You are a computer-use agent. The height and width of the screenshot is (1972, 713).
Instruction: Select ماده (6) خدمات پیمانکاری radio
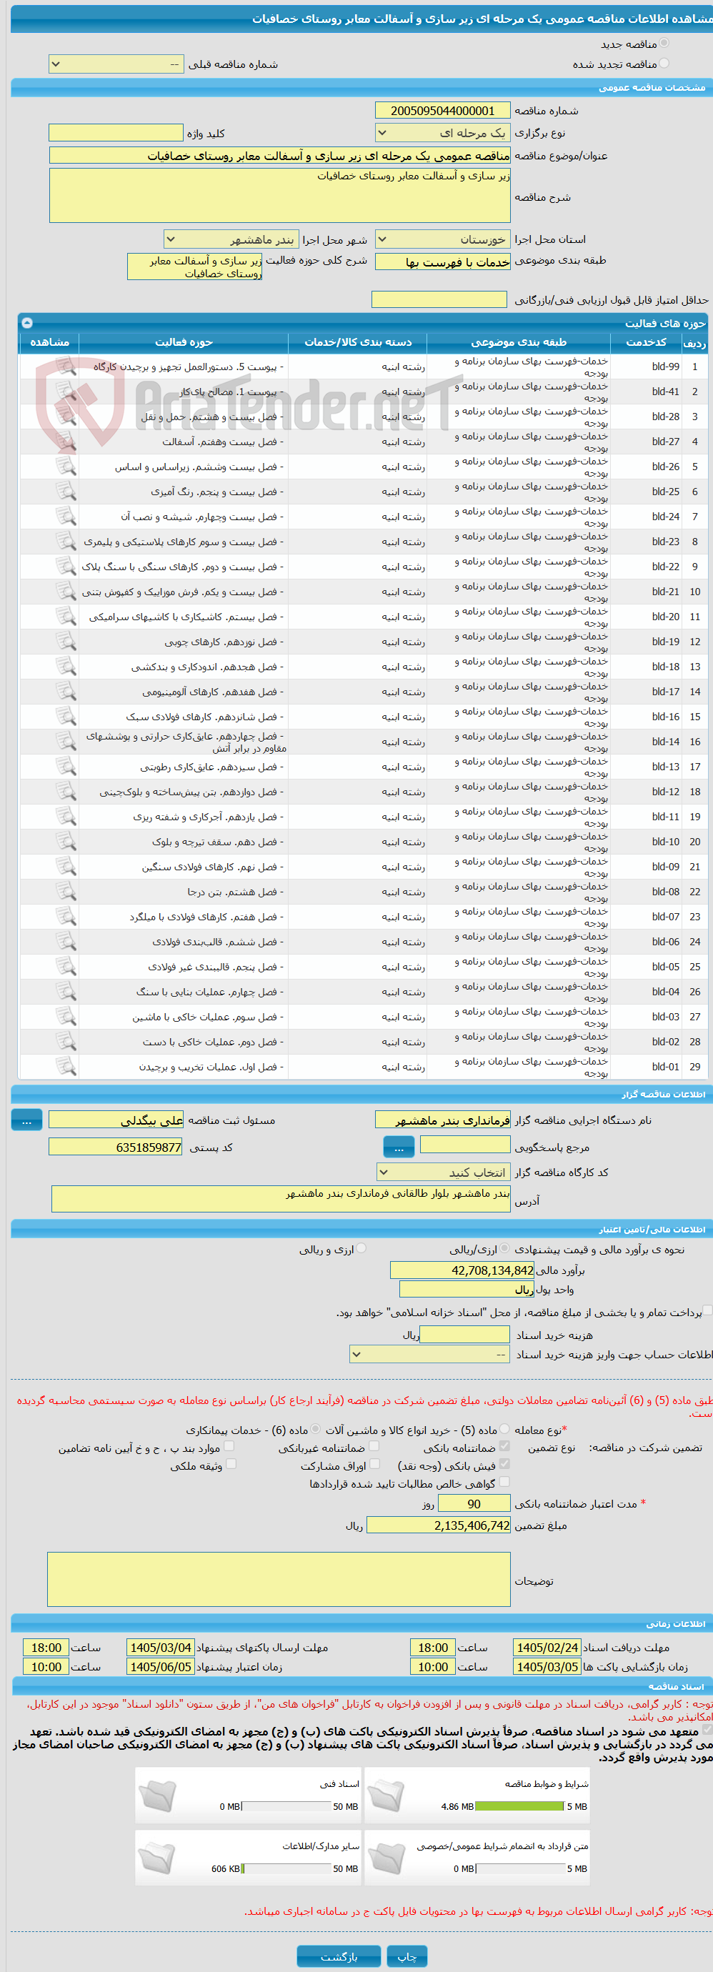[x=315, y=1429]
